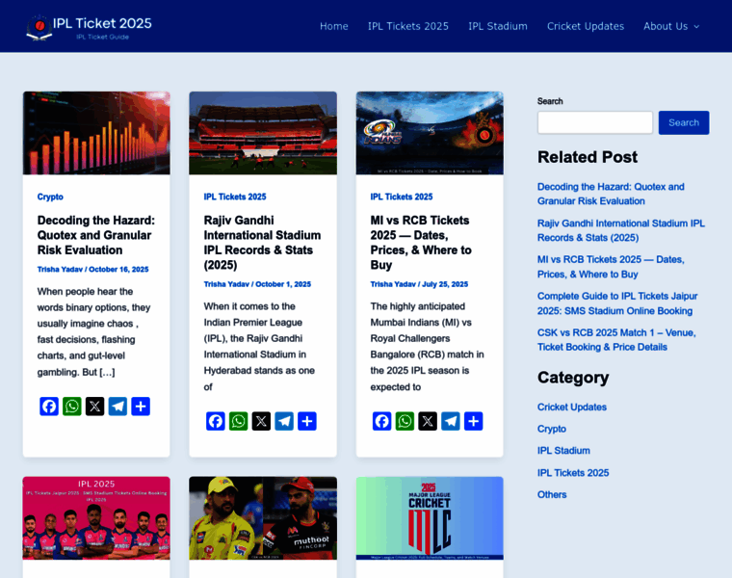The width and height of the screenshot is (732, 578).
Task: Go to Home in the navigation bar
Action: pyautogui.click(x=334, y=26)
